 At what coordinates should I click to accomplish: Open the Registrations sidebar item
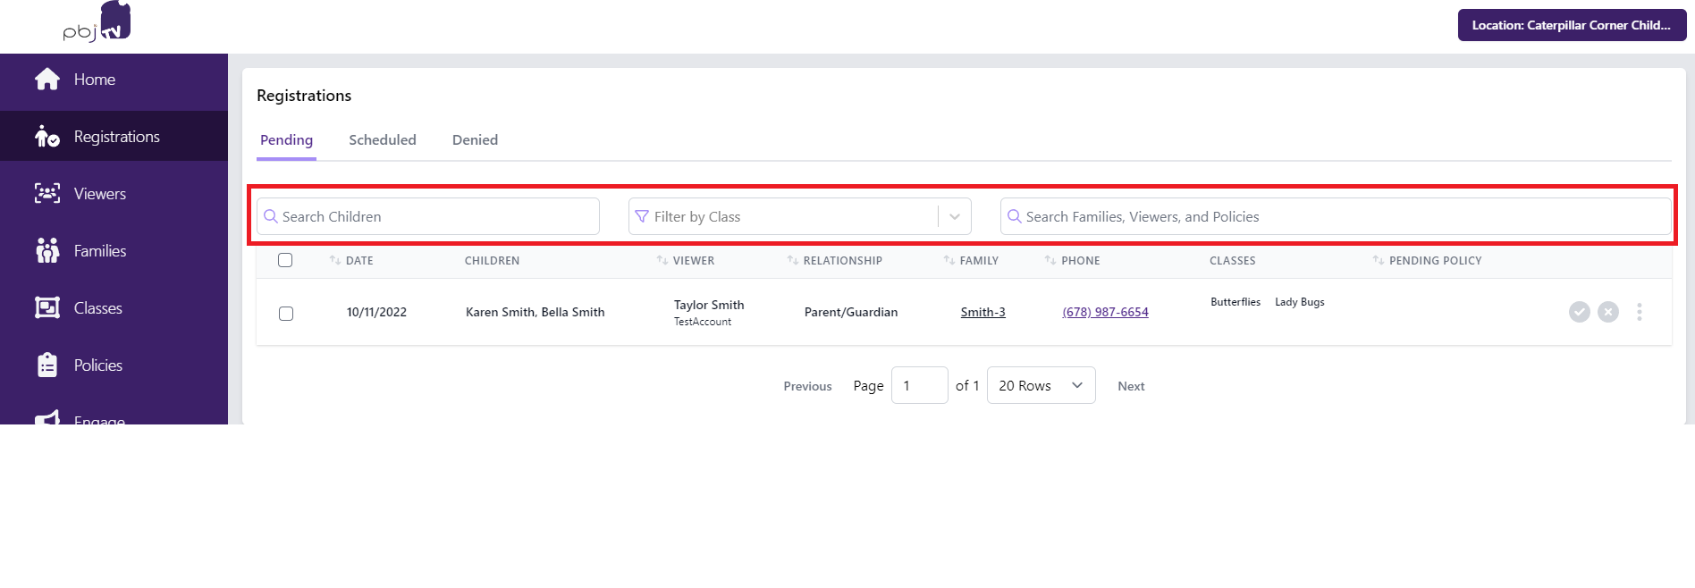coord(114,137)
